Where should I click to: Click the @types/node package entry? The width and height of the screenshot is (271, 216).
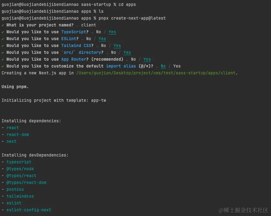pyautogui.click(x=20, y=169)
